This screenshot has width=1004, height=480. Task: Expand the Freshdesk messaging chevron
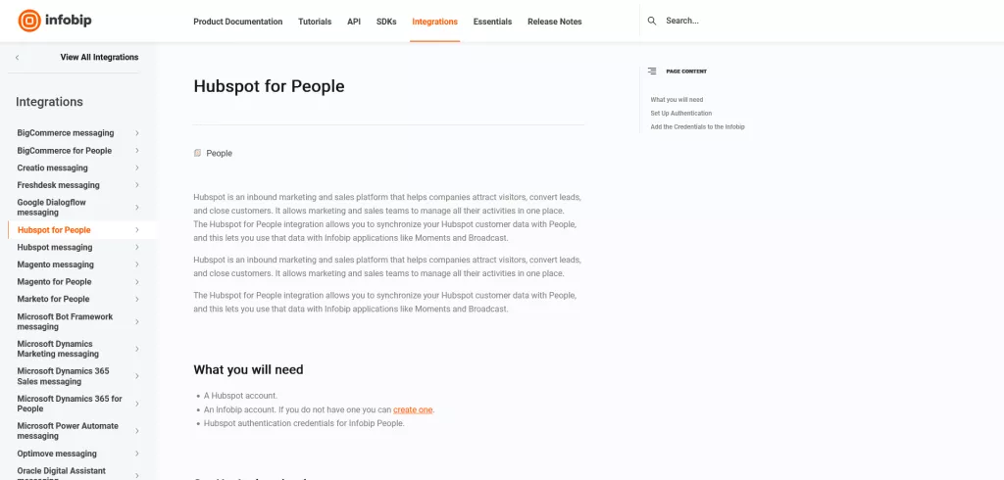tap(137, 185)
